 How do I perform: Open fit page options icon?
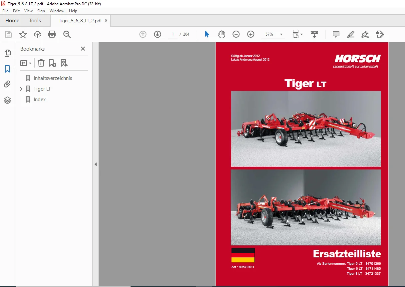click(297, 34)
